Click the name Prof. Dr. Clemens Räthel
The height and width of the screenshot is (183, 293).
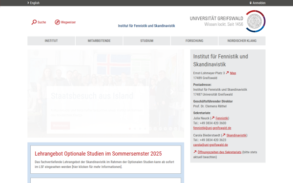click(210, 106)
